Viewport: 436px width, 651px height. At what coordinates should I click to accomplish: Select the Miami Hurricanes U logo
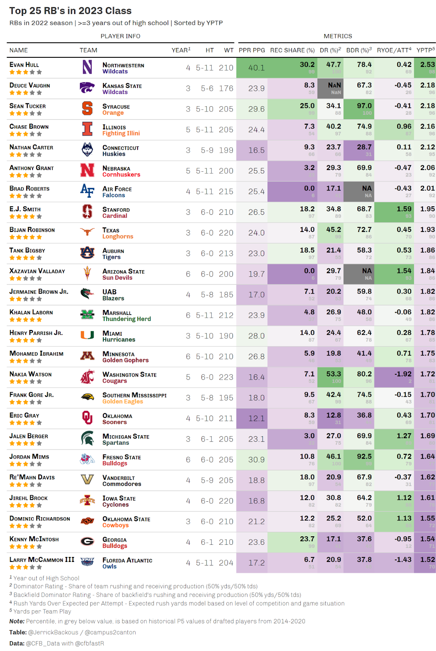click(87, 335)
